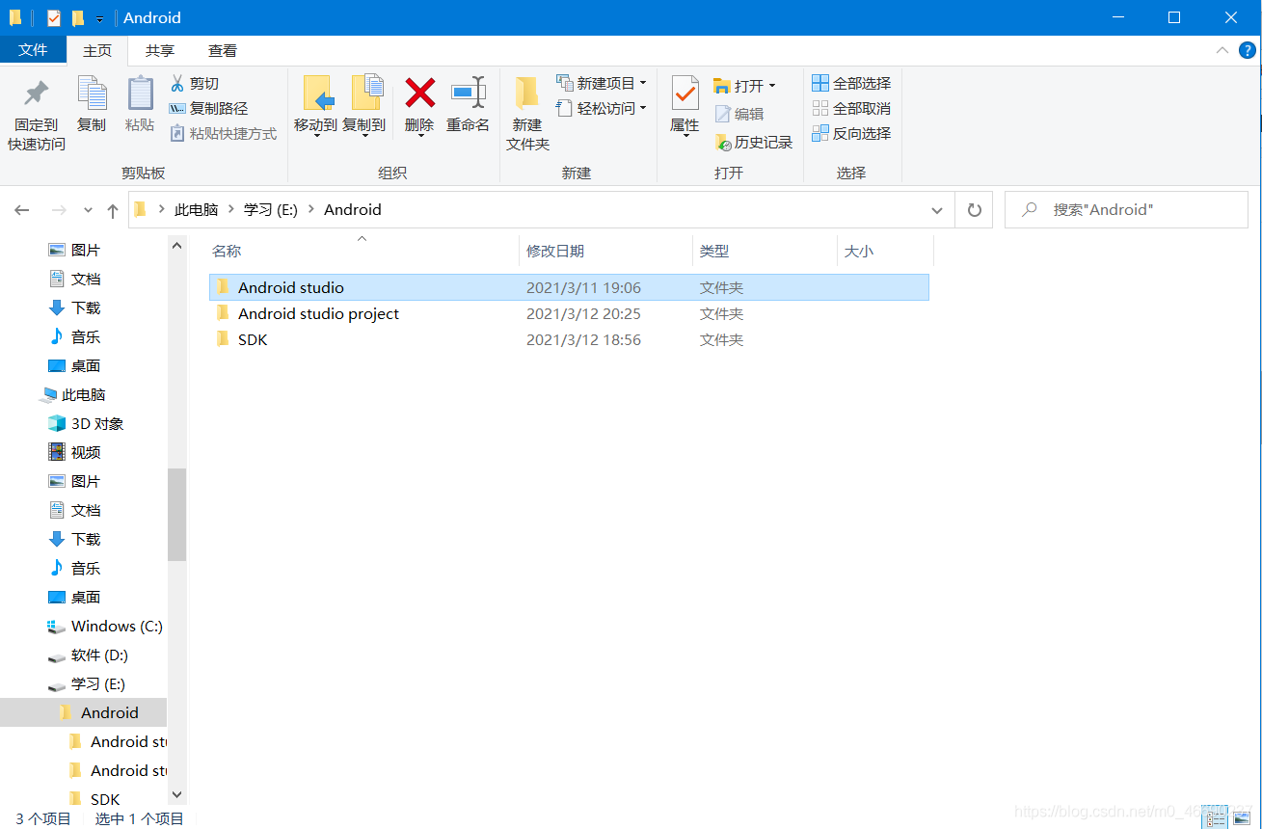Open 属性 properties checkmark icon
The height and width of the screenshot is (829, 1262).
point(685,94)
